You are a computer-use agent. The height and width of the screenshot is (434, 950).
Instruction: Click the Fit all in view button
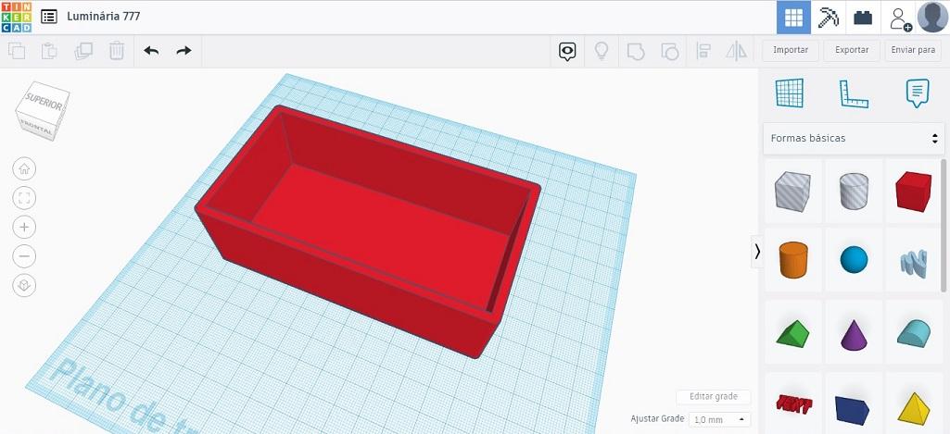click(x=24, y=198)
